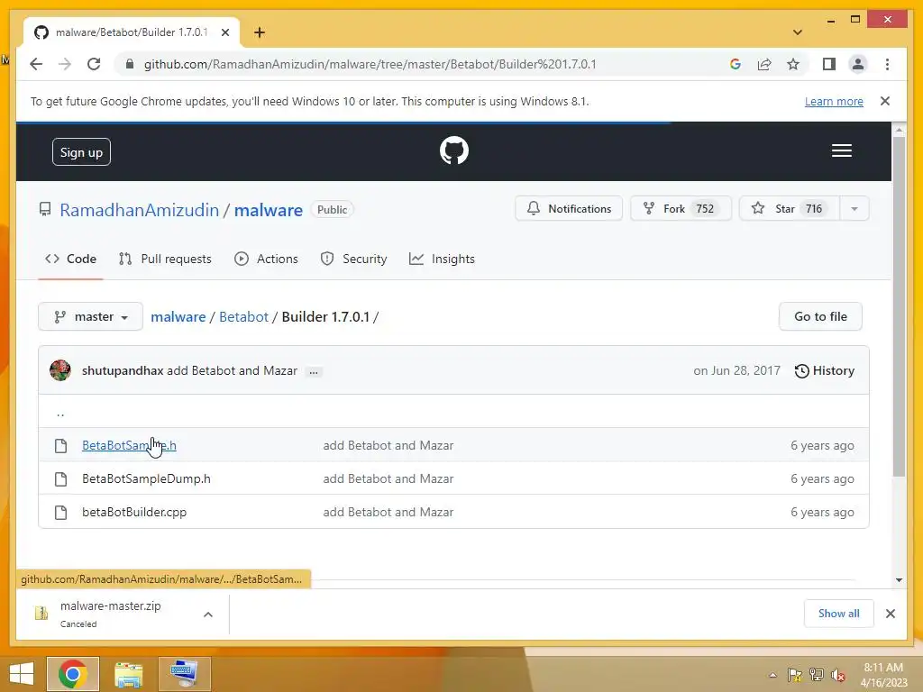Click the share page icon
This screenshot has width=923, height=692.
point(764,64)
